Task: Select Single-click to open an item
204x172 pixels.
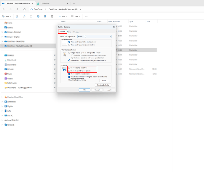Action: 69,53
